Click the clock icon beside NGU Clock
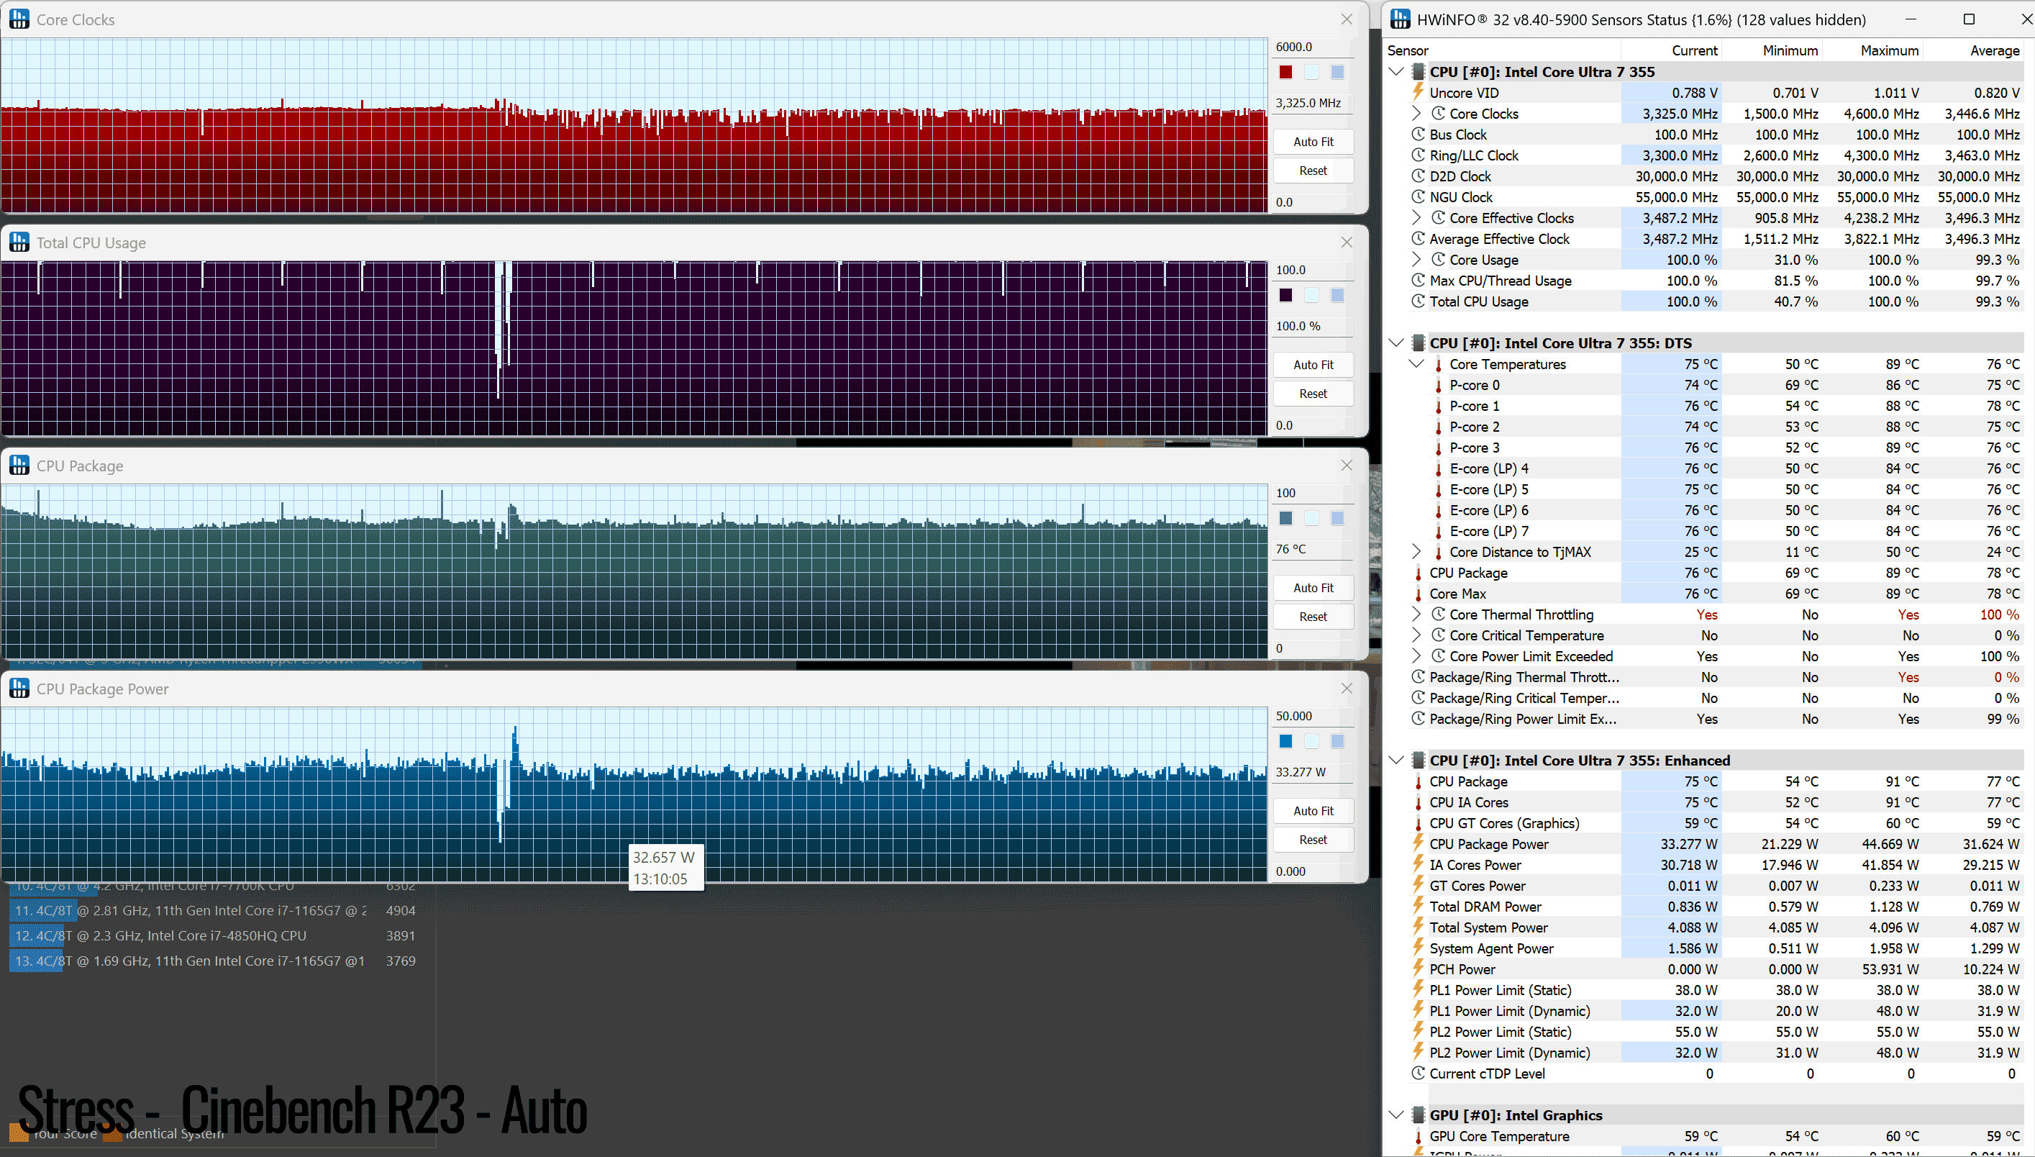The width and height of the screenshot is (2035, 1157). [1418, 196]
